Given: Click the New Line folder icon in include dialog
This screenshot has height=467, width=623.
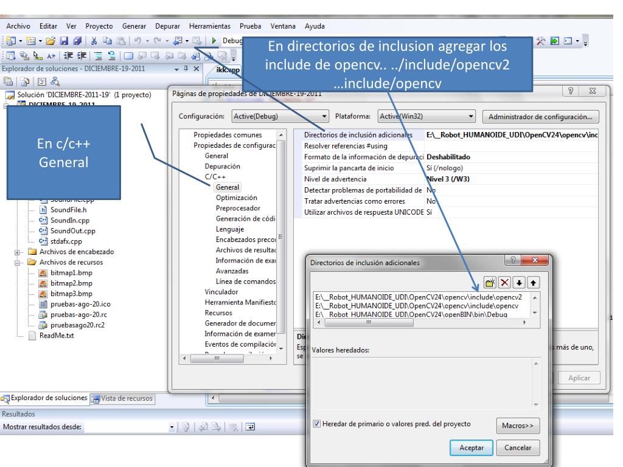Looking at the screenshot, I should 490,283.
